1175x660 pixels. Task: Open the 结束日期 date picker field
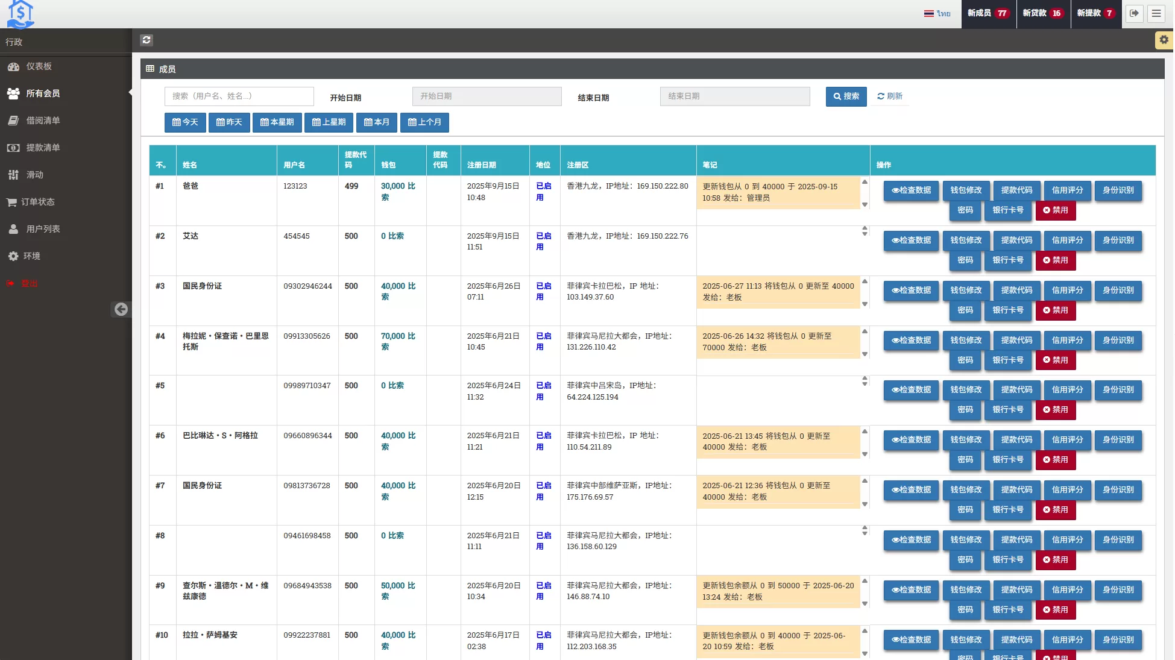[734, 96]
